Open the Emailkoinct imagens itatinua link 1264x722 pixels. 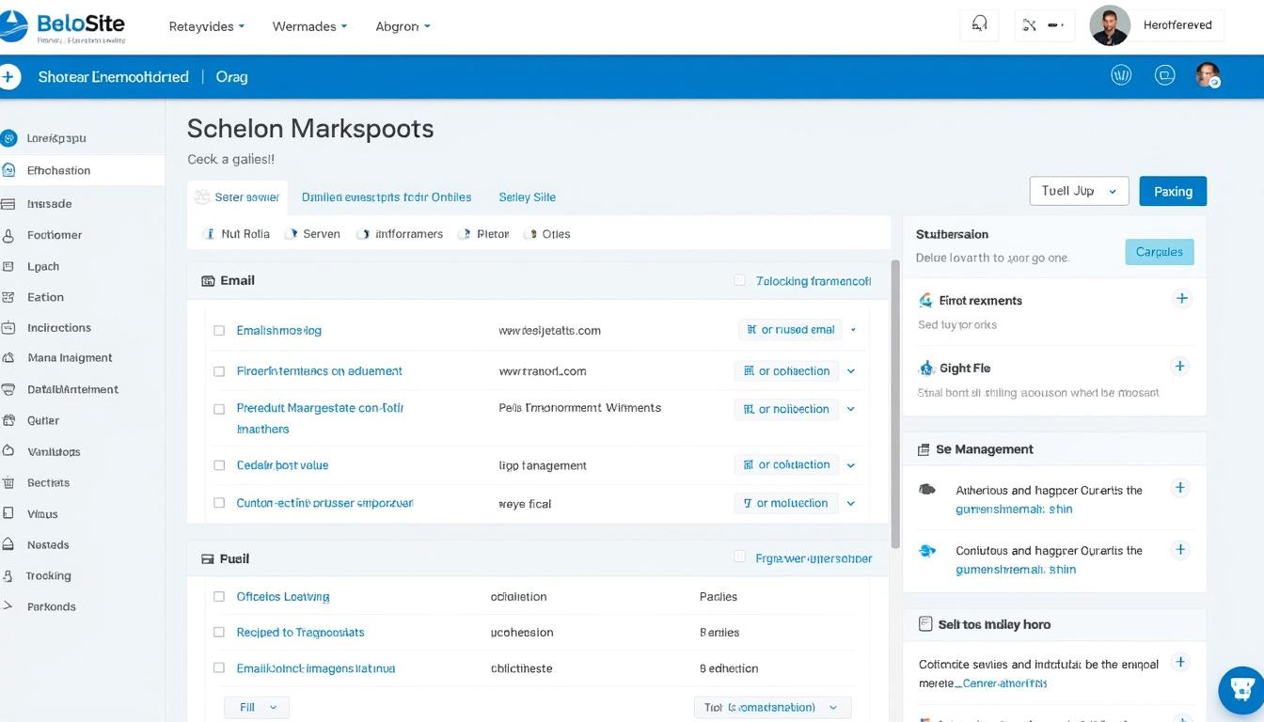pos(316,668)
